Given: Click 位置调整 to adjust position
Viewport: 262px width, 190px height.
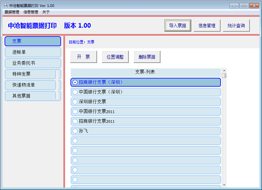Looking at the screenshot, I should click(x=115, y=57).
